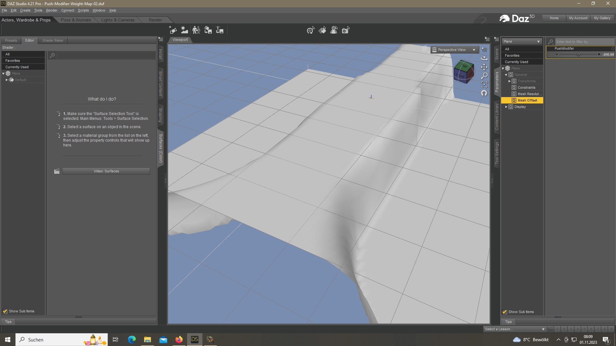Click the New Primitive toolbar icon
The height and width of the screenshot is (346, 616).
tap(173, 30)
